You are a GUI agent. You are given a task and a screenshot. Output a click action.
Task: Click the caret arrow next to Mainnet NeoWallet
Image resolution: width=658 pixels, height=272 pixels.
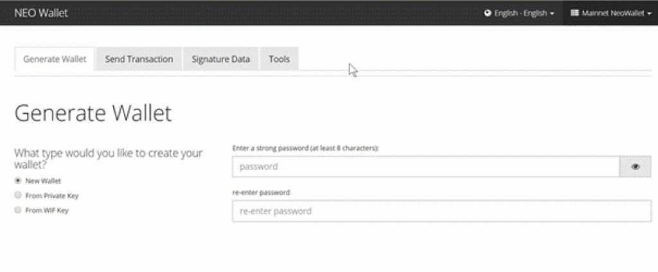pos(650,14)
